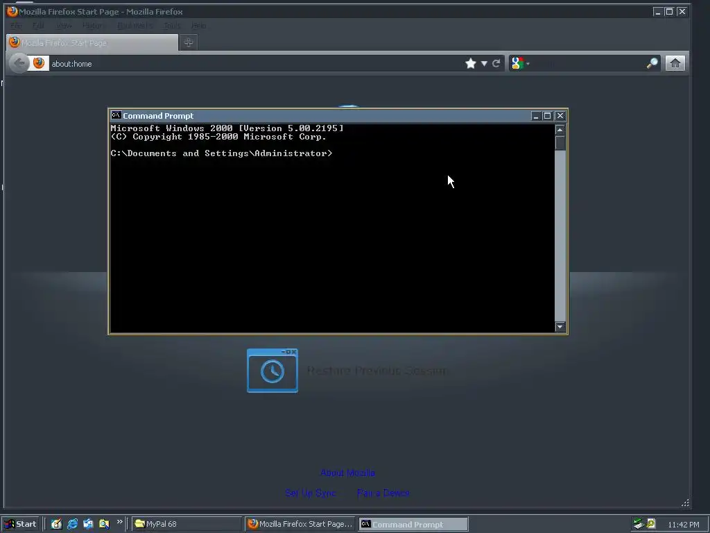Click the Firefox site identity icon in address bar
The image size is (710, 533).
39,63
